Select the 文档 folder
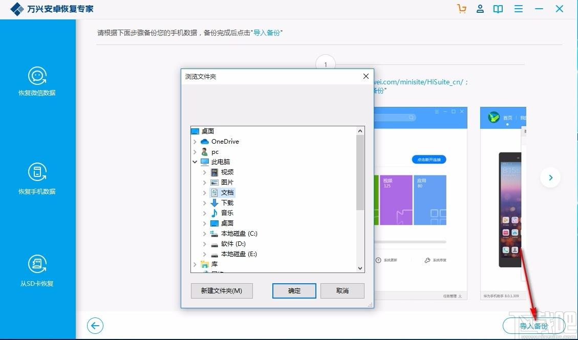The image size is (578, 340). (x=227, y=193)
